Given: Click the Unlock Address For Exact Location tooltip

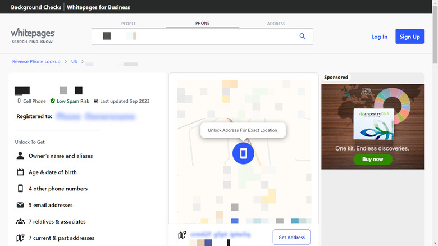Looking at the screenshot, I should pos(243,130).
